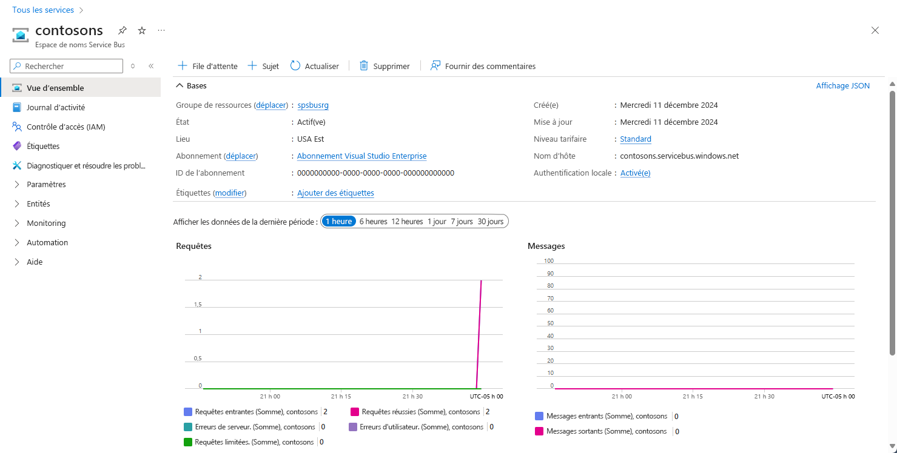Select the 12 heures time range
The image size is (897, 453).
coord(407,221)
